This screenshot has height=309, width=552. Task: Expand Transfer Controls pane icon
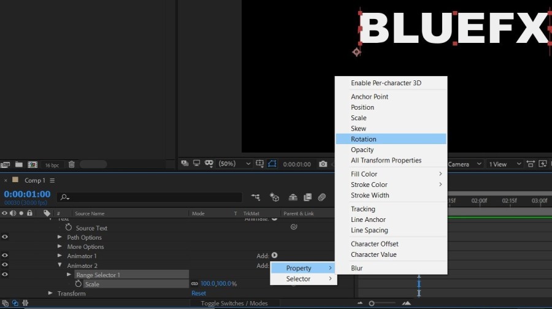point(15,303)
